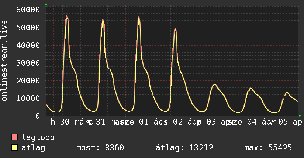Viewport: 304px width, 158px height.
Task: Click the '04' date label on x-axis
Action: 252,122
